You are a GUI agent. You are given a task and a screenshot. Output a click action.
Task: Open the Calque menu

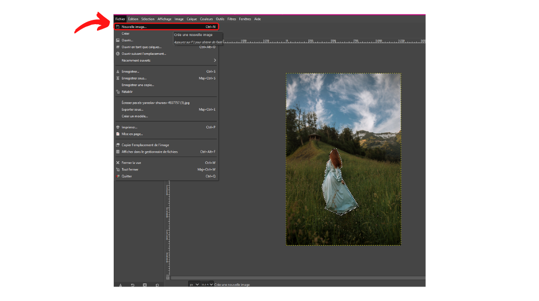191,19
